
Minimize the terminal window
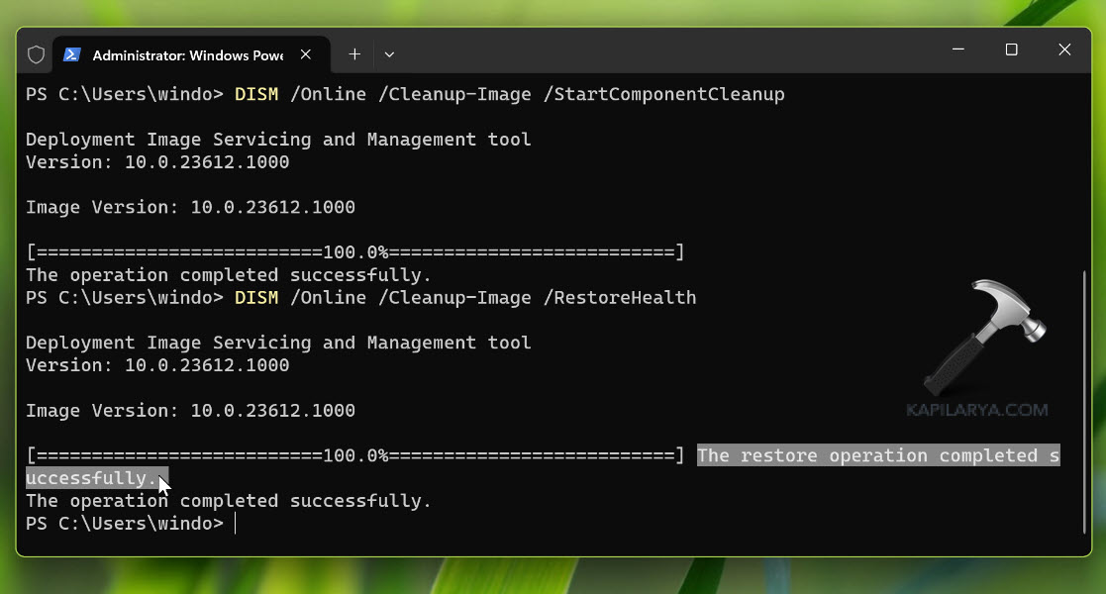(x=957, y=49)
